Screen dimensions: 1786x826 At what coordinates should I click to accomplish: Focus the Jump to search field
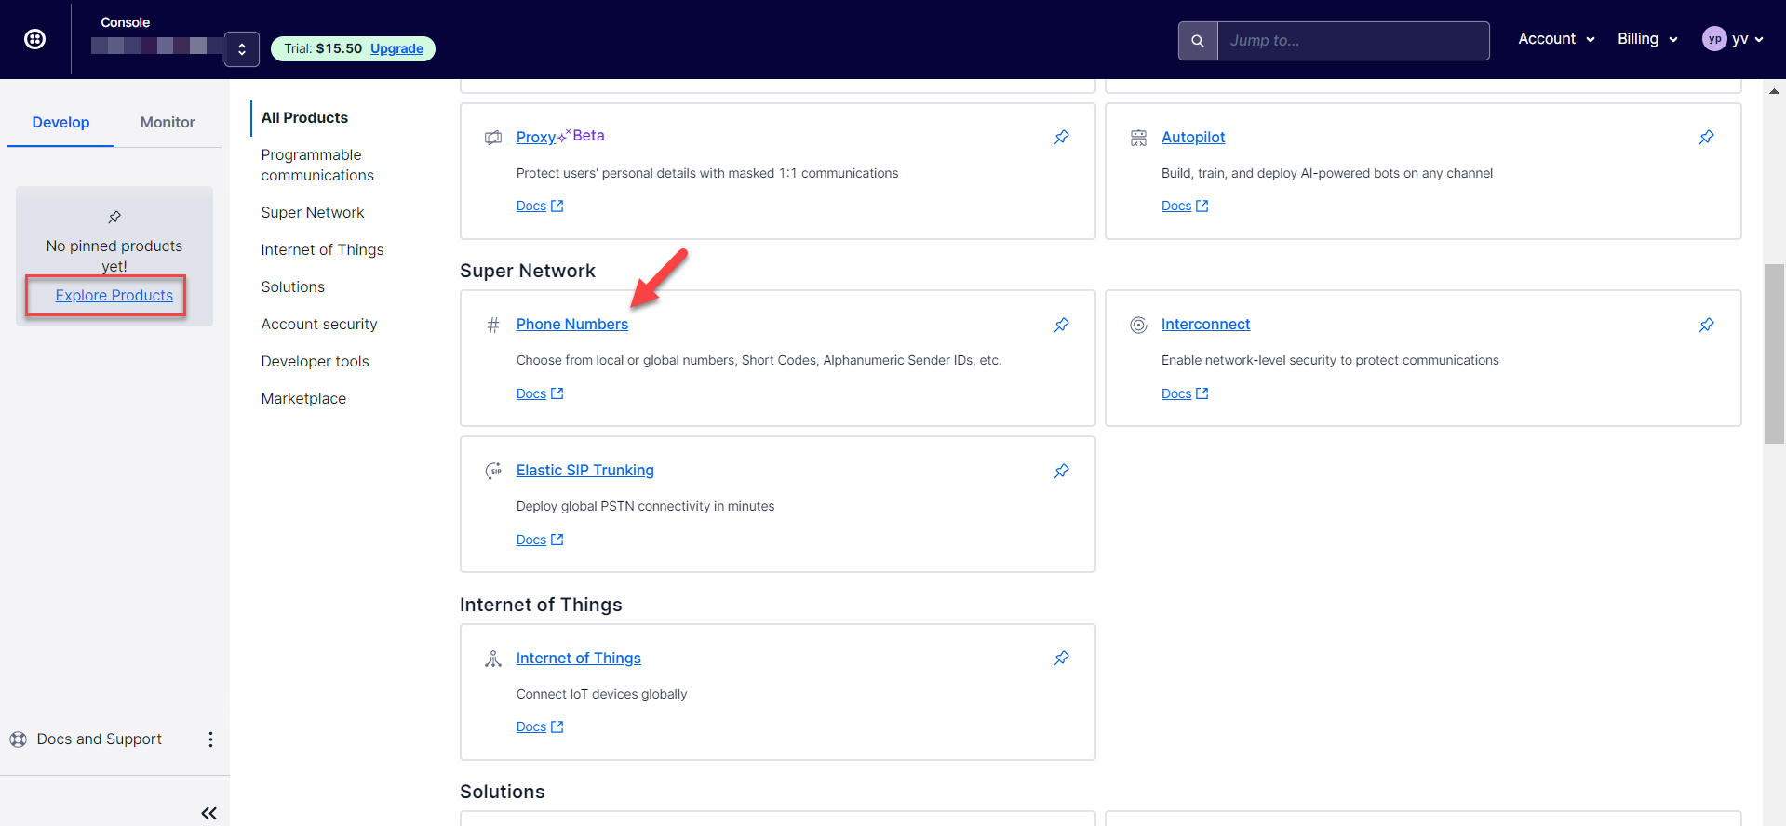1352,41
